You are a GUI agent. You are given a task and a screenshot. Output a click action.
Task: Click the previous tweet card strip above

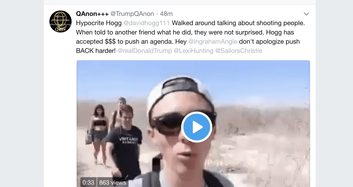point(180,2)
